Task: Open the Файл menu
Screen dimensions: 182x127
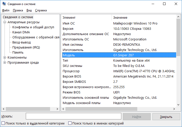Action: (6, 10)
